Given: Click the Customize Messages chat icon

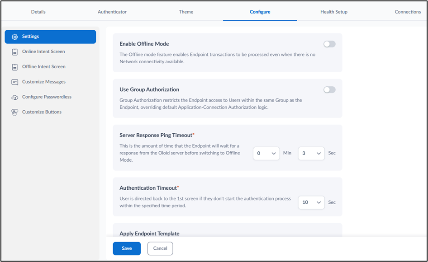Looking at the screenshot, I should point(15,82).
